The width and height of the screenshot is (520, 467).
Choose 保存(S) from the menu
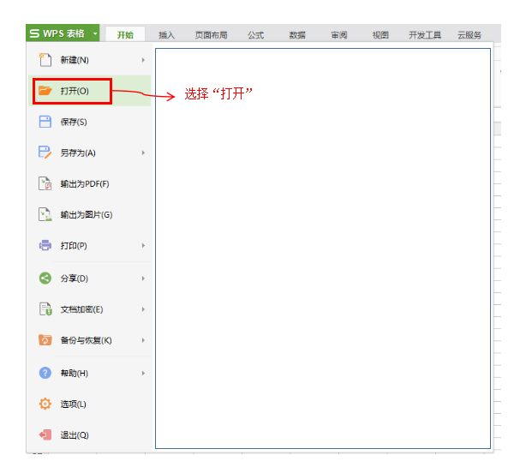(x=90, y=122)
